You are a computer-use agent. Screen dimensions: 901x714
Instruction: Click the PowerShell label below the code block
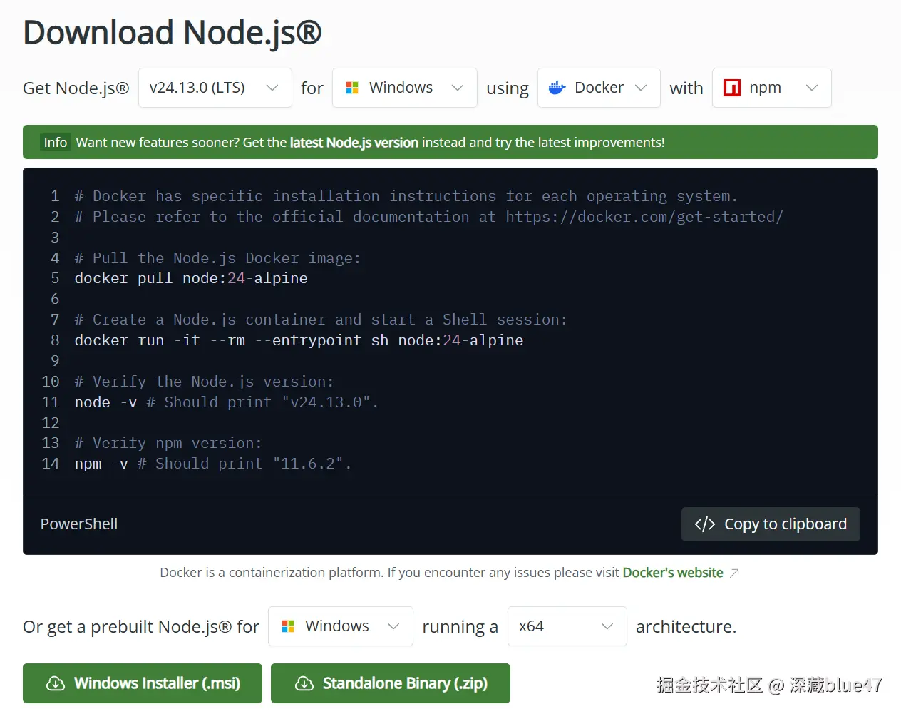click(78, 524)
